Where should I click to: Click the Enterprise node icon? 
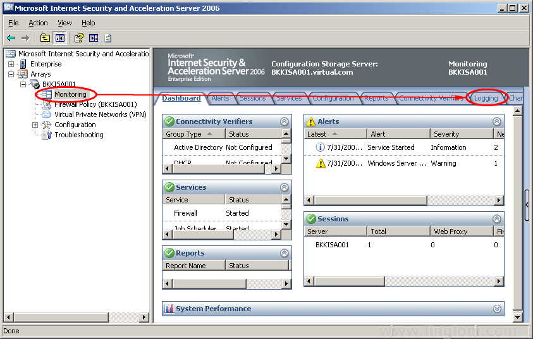point(23,64)
